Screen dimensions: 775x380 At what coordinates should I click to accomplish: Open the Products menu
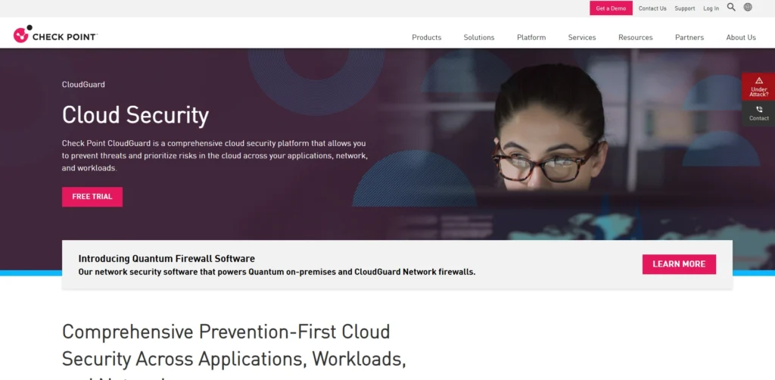coord(427,38)
